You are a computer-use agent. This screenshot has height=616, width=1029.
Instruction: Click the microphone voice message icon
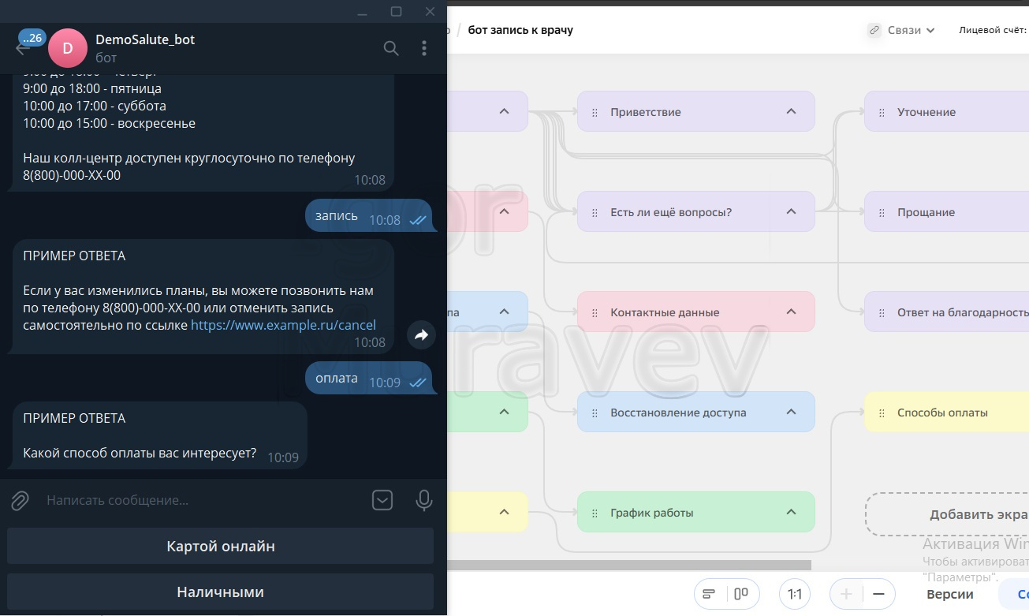pyautogui.click(x=423, y=500)
